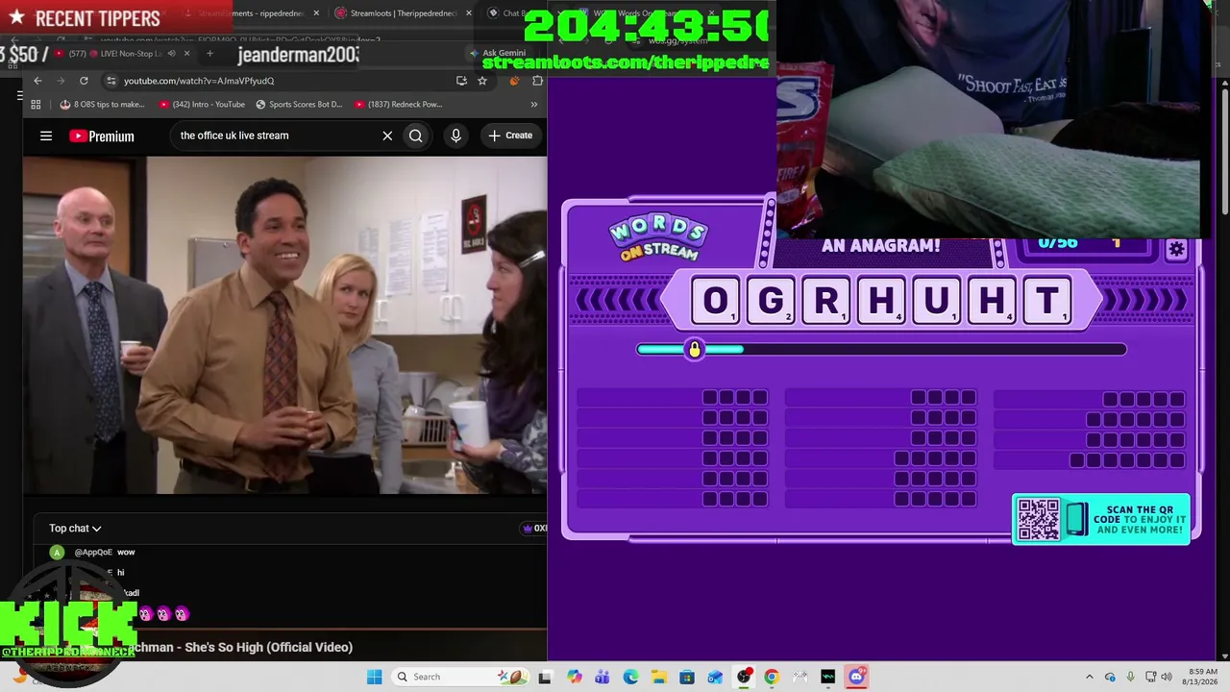Image resolution: width=1230 pixels, height=692 pixels.
Task: Open the Words on Stream settings gear
Action: coord(1176,250)
